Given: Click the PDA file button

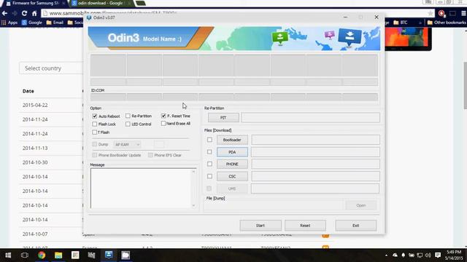Looking at the screenshot, I should point(232,152).
